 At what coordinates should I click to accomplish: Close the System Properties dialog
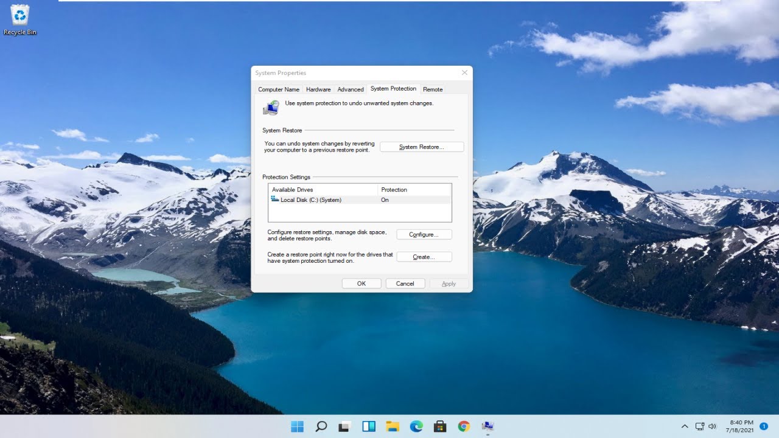pyautogui.click(x=464, y=73)
